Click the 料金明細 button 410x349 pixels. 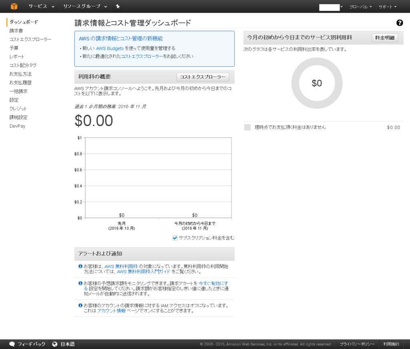pos(385,38)
